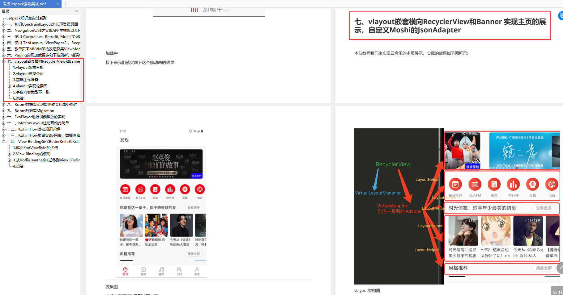The height and width of the screenshot is (295, 563).
Task: Click the 歌单 icon in architecture diagram
Action: tap(494, 185)
